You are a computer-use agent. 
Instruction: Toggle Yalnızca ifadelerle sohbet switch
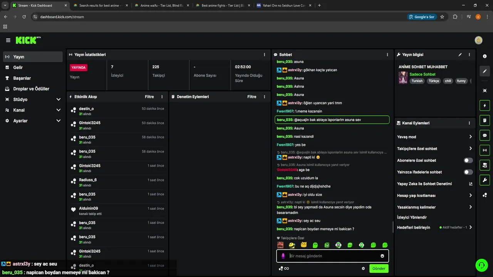(468, 172)
